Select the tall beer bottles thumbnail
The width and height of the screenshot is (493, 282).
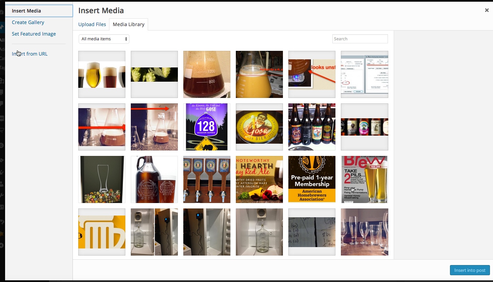(x=312, y=127)
